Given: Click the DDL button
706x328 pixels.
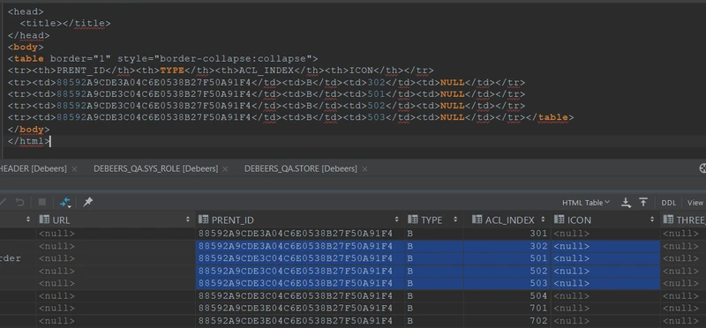Looking at the screenshot, I should click(x=669, y=203).
